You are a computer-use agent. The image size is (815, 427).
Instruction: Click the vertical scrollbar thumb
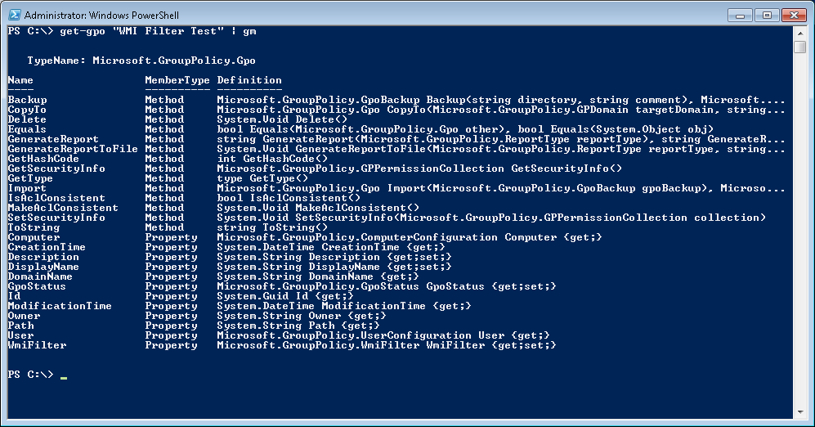(800, 47)
